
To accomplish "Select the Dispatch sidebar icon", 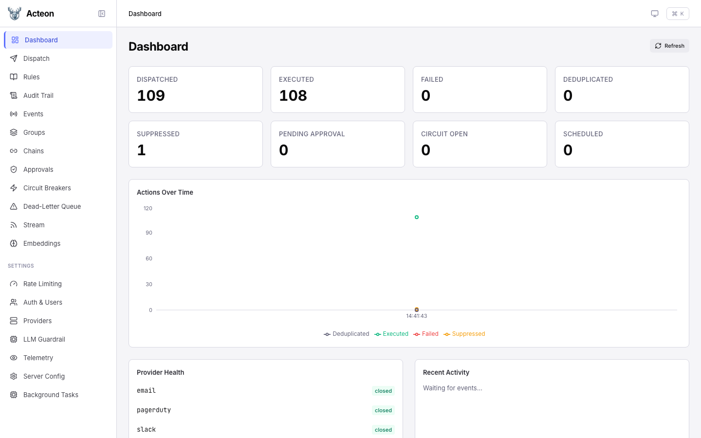I will pos(14,58).
